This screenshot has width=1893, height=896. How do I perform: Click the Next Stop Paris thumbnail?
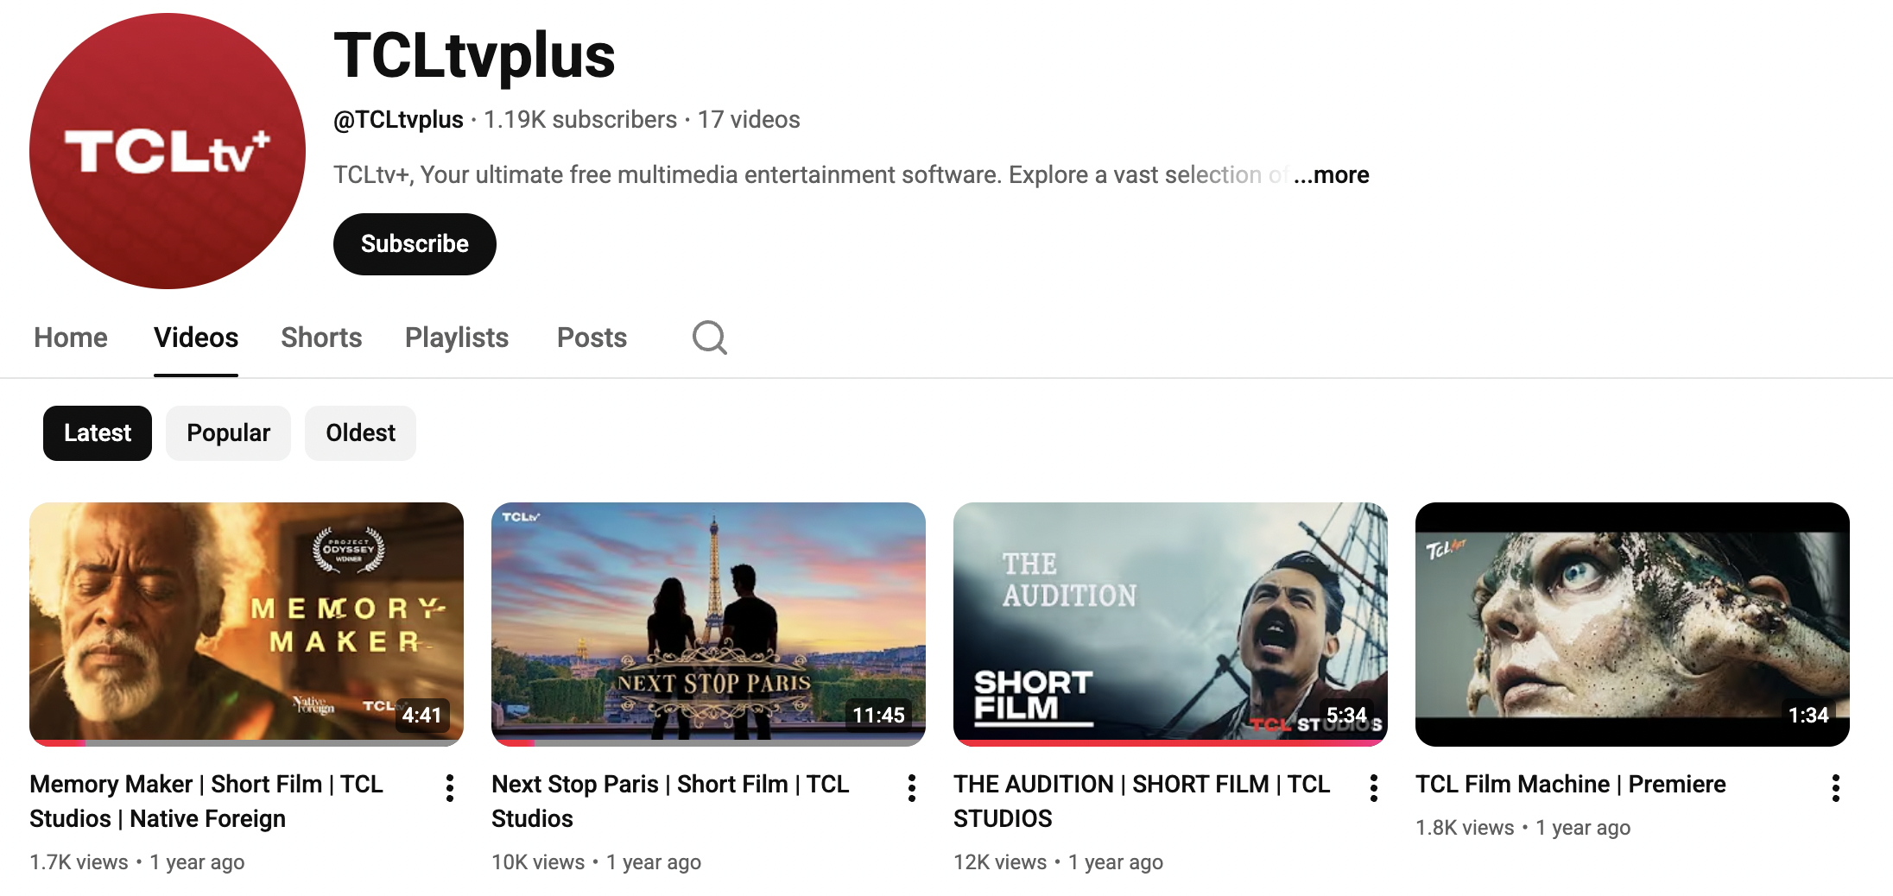[x=708, y=623]
